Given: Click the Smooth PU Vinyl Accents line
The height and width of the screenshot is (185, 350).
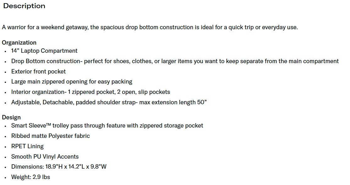Looking at the screenshot, I should point(45,157).
